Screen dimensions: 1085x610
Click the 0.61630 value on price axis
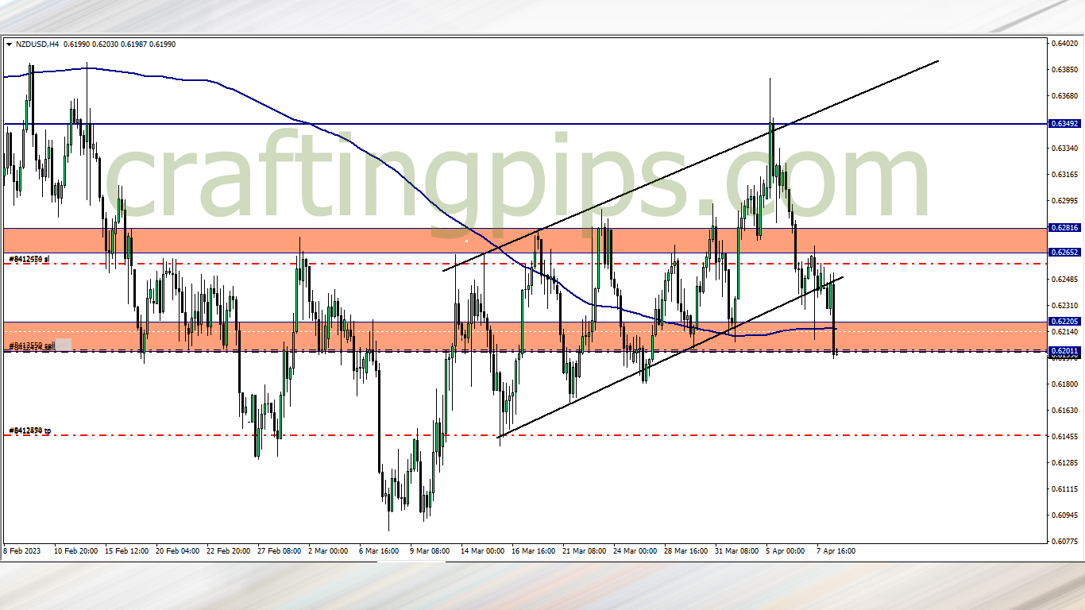1064,411
